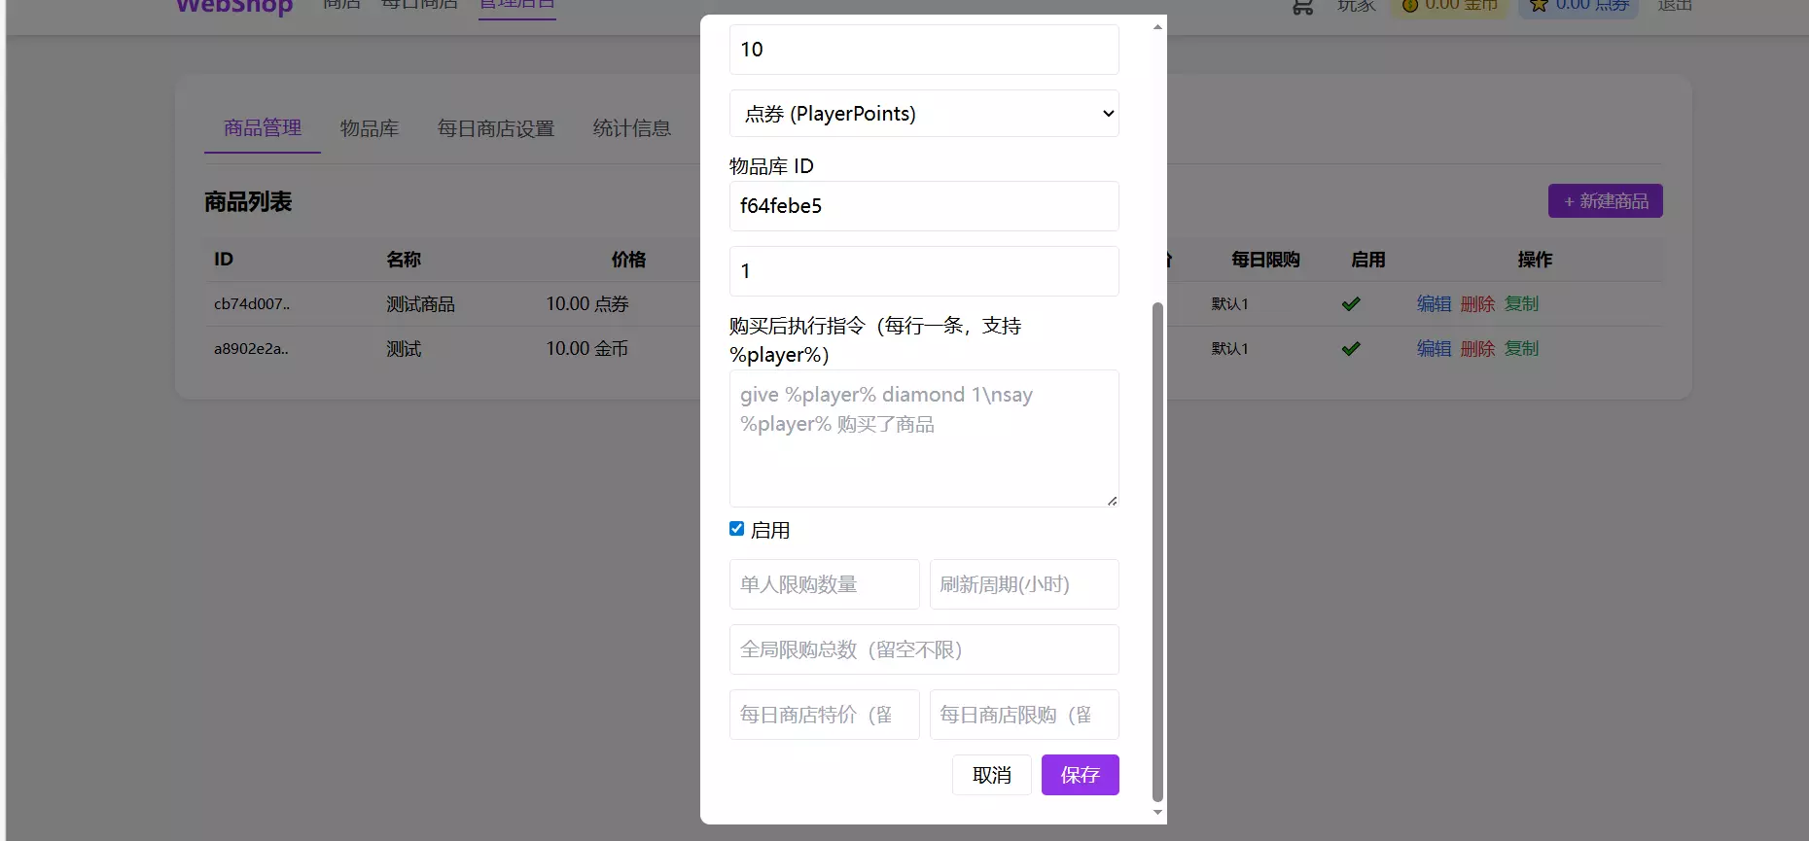Open the 点券 (PlayerPoints) currency dropdown
This screenshot has height=841, width=1809.
click(x=924, y=114)
